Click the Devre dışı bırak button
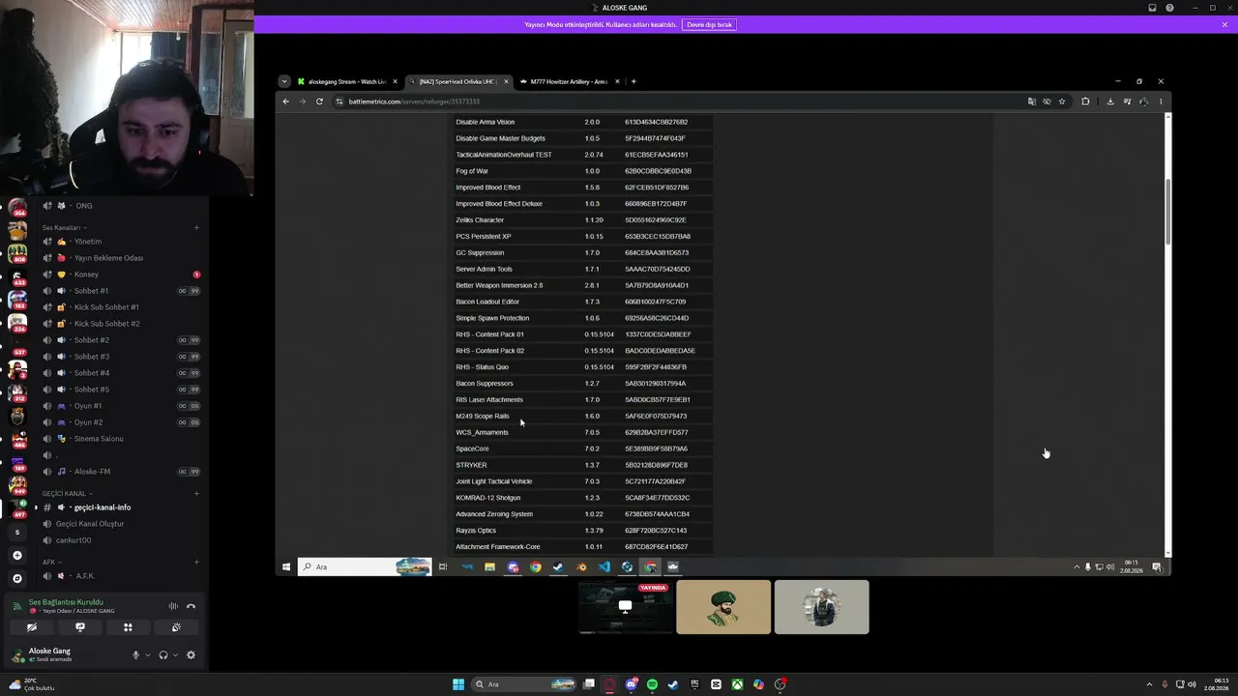This screenshot has height=696, width=1238. pos(709,24)
